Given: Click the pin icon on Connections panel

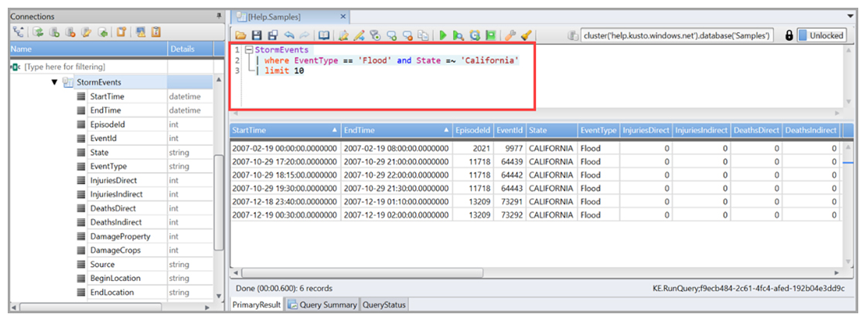Looking at the screenshot, I should click(x=219, y=16).
